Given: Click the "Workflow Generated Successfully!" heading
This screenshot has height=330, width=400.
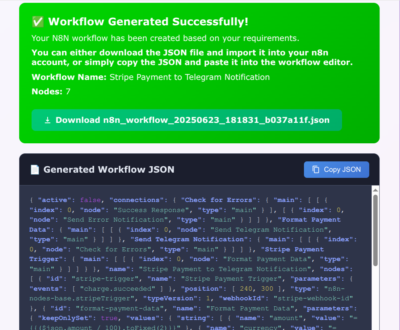Looking at the screenshot, I should [x=148, y=22].
